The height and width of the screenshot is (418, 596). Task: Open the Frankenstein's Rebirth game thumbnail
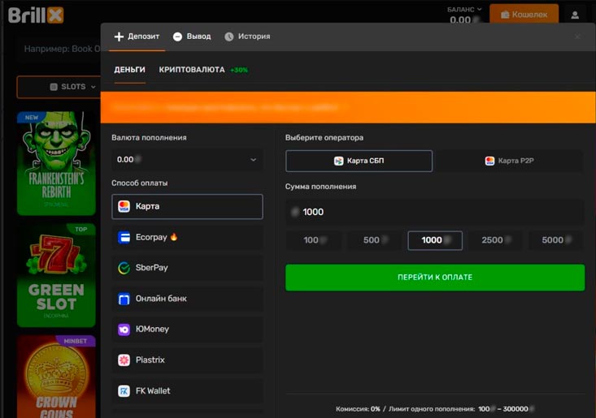pos(56,164)
